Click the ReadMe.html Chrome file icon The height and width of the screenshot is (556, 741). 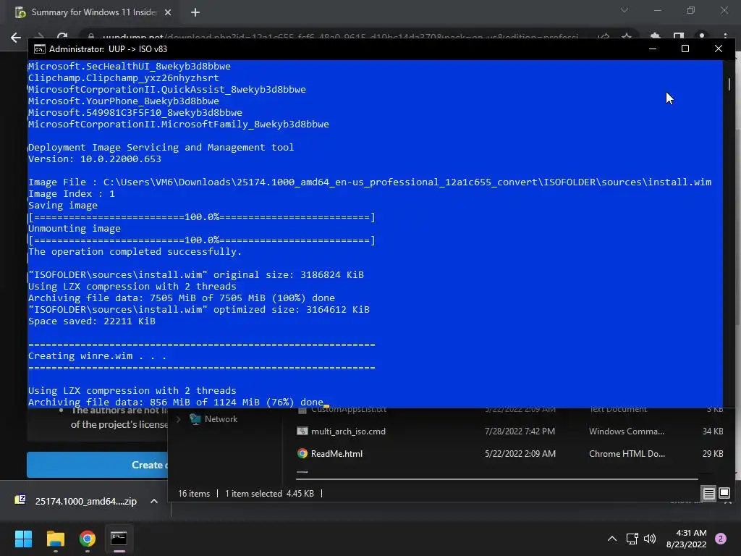[x=302, y=453]
